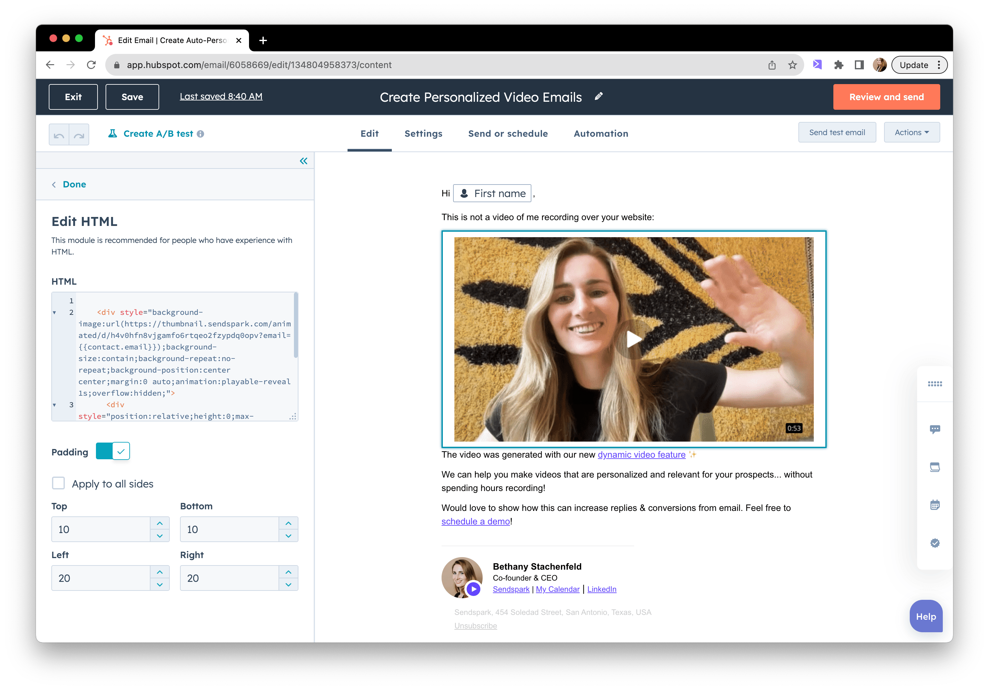Click the schedule a demo link
This screenshot has height=690, width=989.
point(476,521)
